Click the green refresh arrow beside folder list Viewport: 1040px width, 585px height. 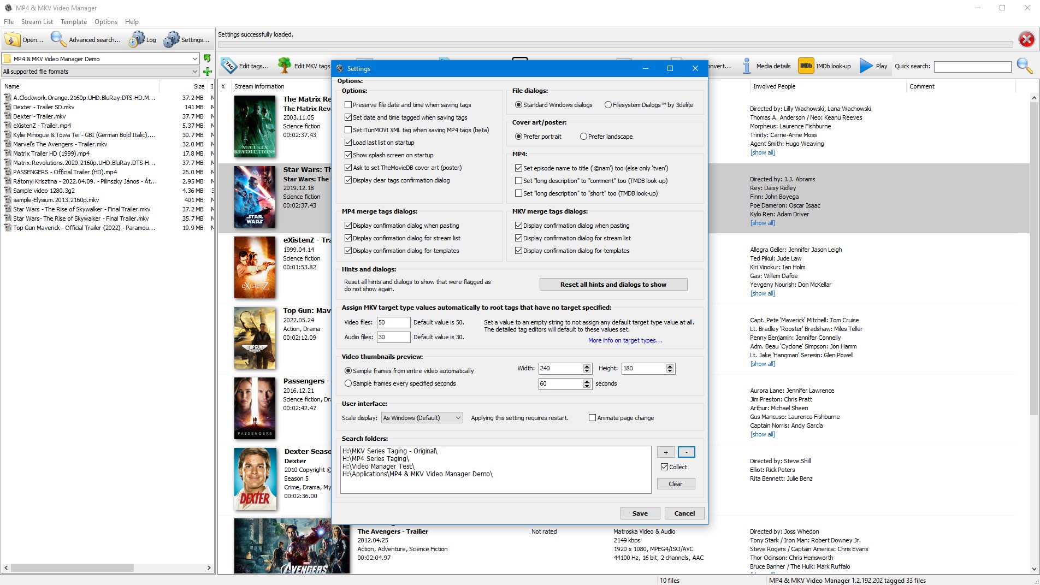[208, 58]
